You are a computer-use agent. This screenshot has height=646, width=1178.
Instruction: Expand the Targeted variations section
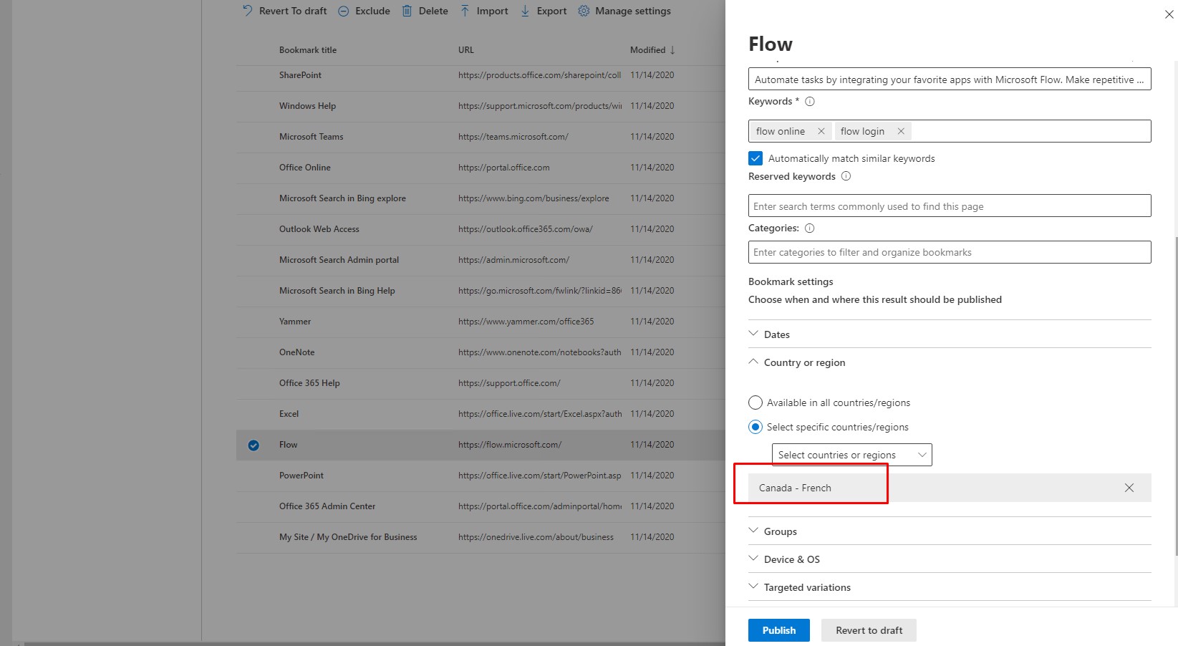(950, 587)
